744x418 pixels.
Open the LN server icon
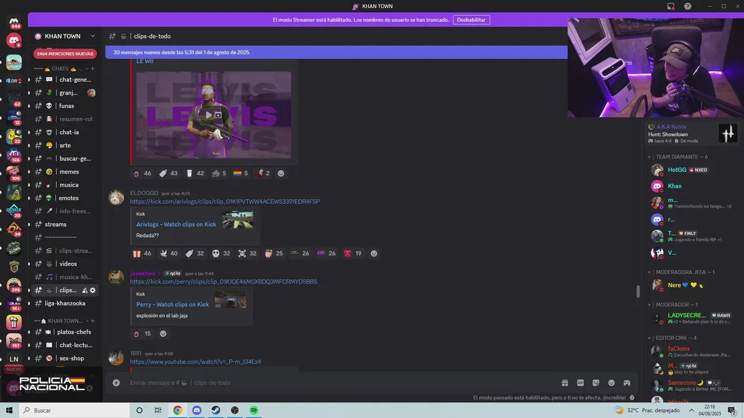pyautogui.click(x=14, y=359)
